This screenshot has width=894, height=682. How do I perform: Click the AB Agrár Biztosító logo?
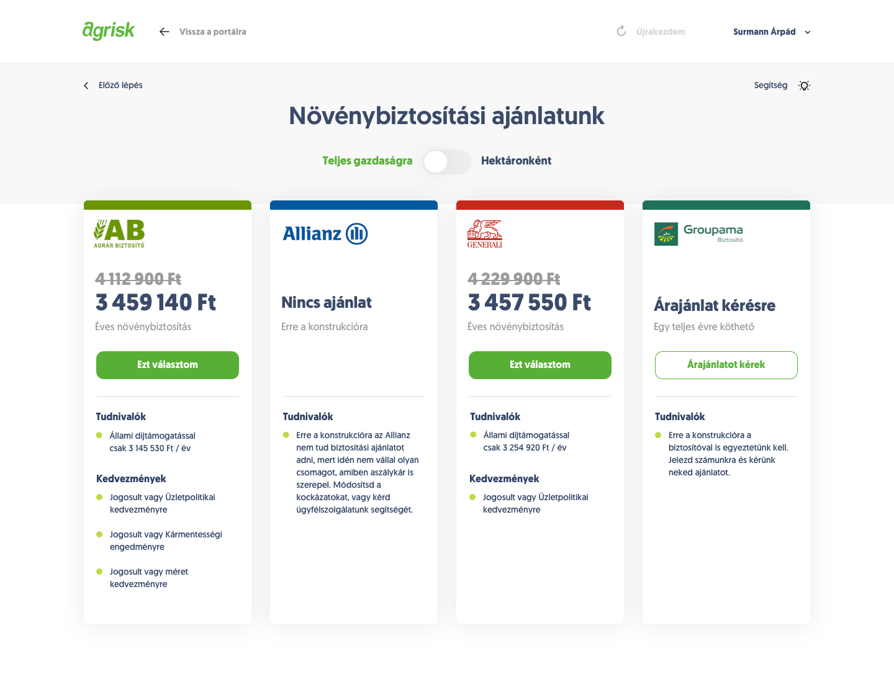(119, 234)
